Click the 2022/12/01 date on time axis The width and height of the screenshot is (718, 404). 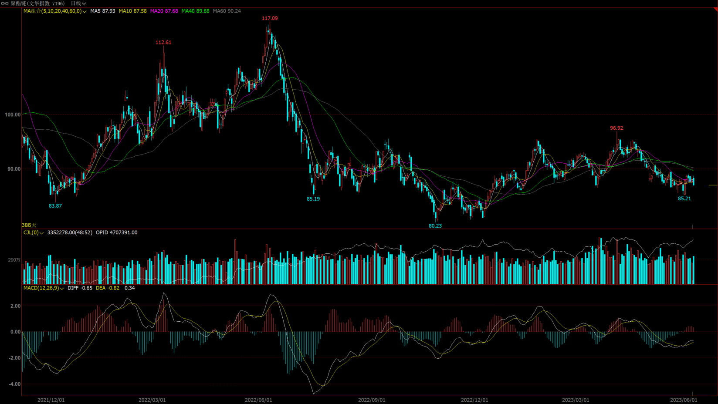(x=474, y=400)
